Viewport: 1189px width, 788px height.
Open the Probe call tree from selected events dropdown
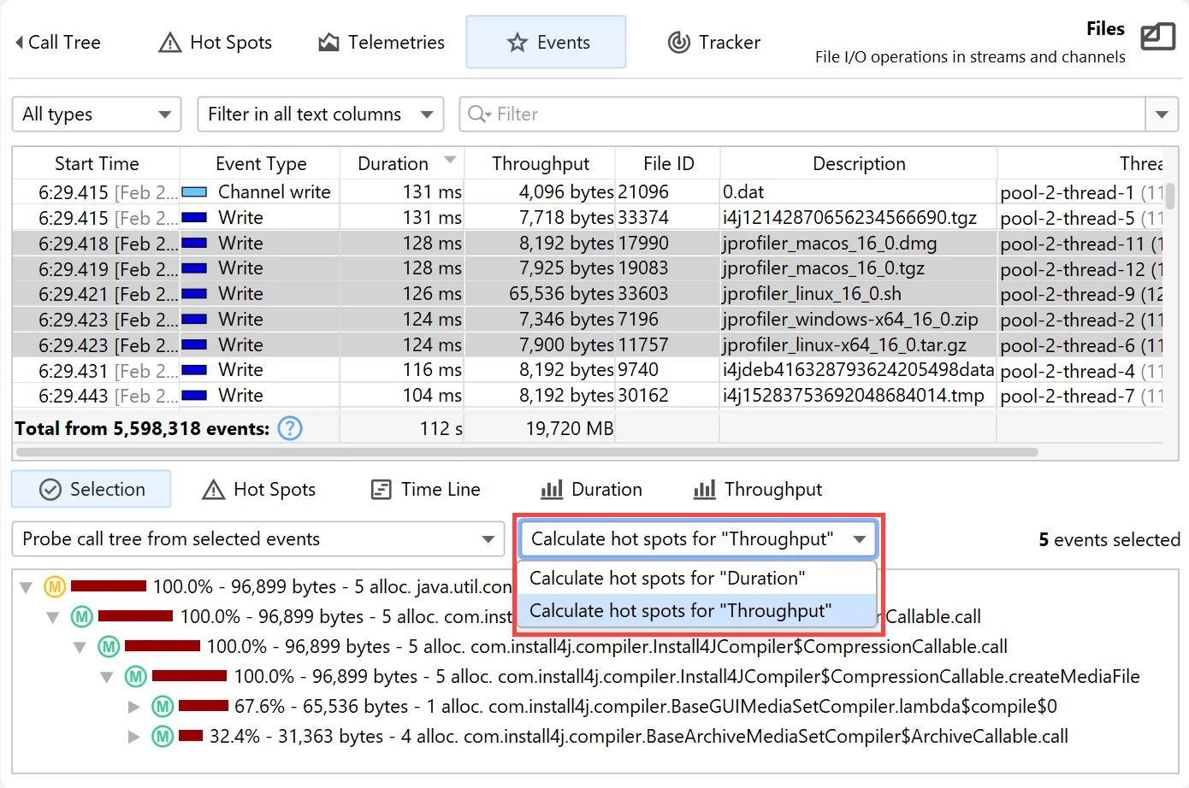point(258,539)
